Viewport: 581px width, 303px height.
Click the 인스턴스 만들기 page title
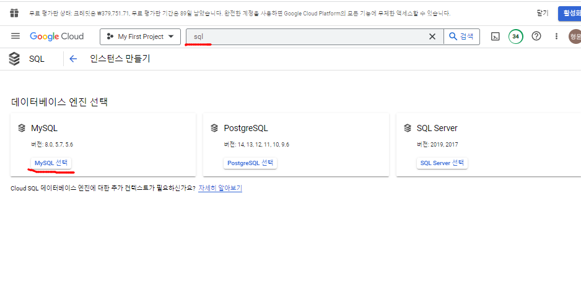tap(120, 59)
